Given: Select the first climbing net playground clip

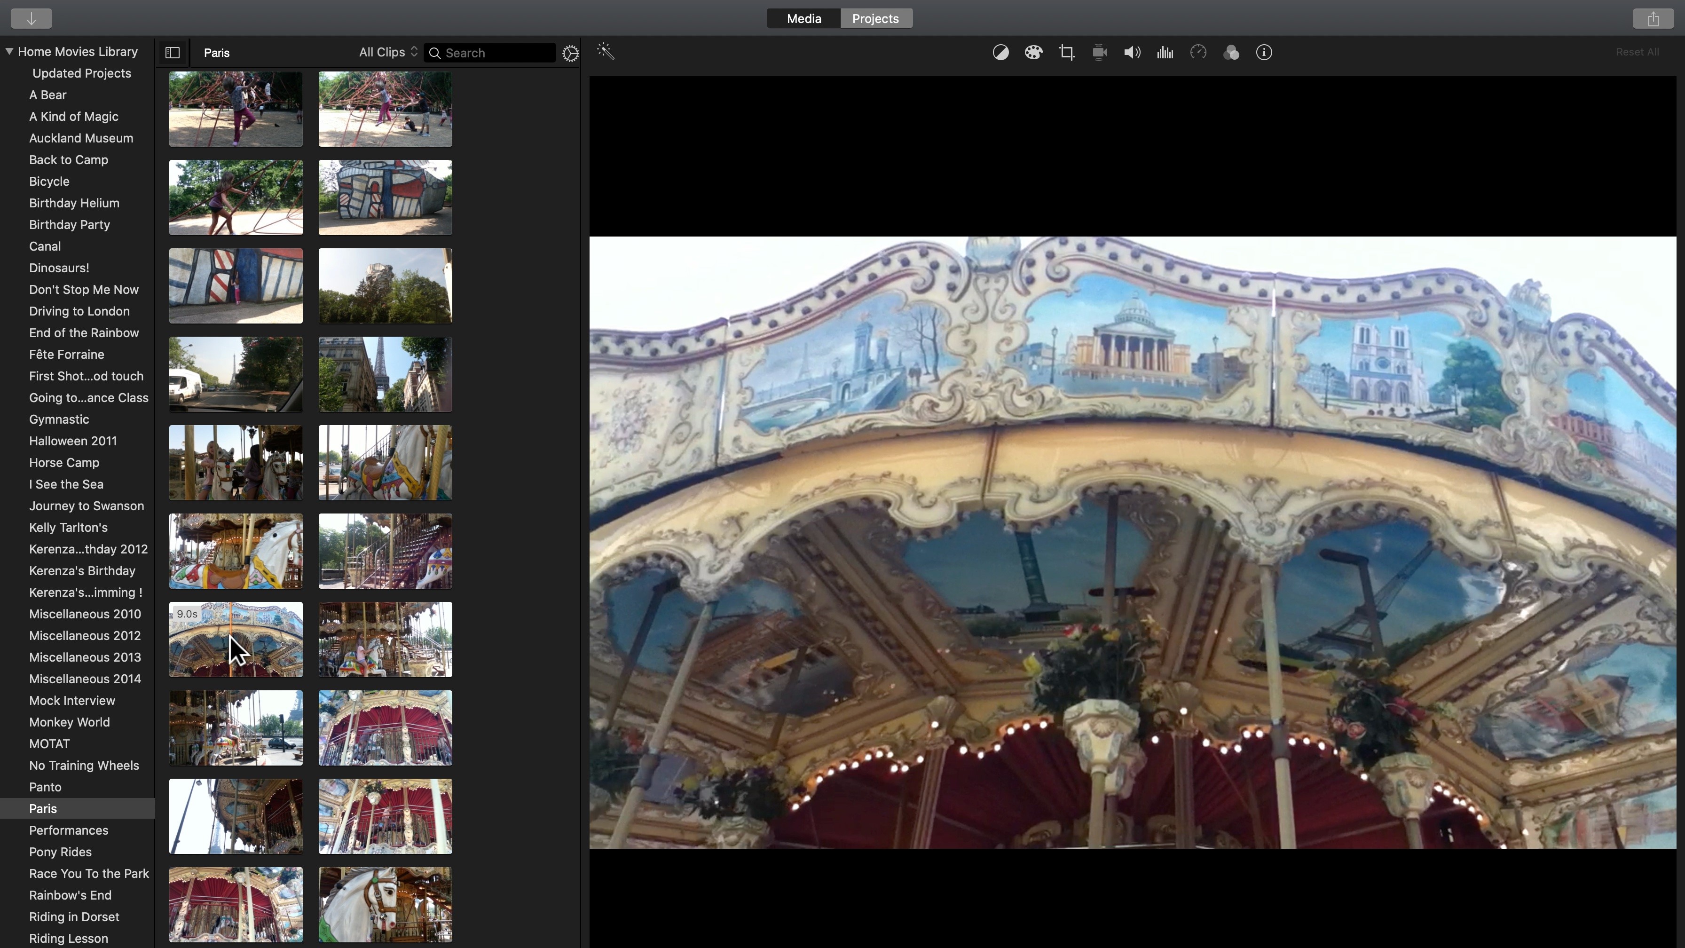Looking at the screenshot, I should 236,109.
